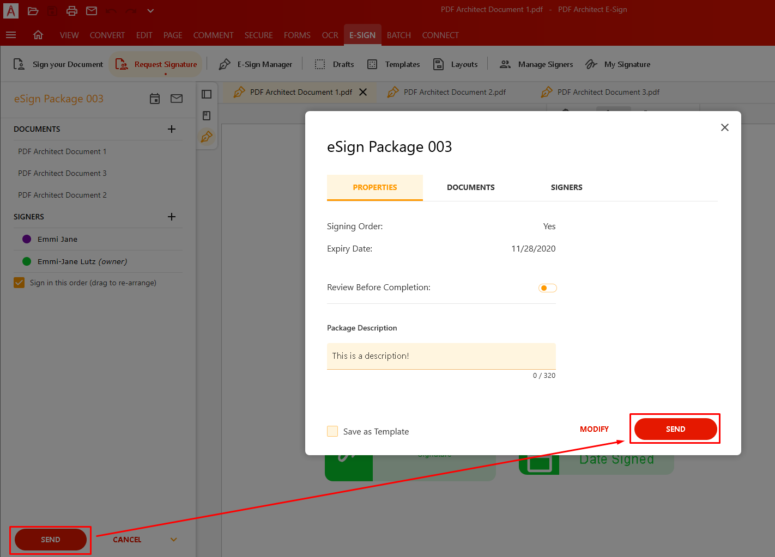Expand the chevron next to CANCEL

pyautogui.click(x=174, y=540)
